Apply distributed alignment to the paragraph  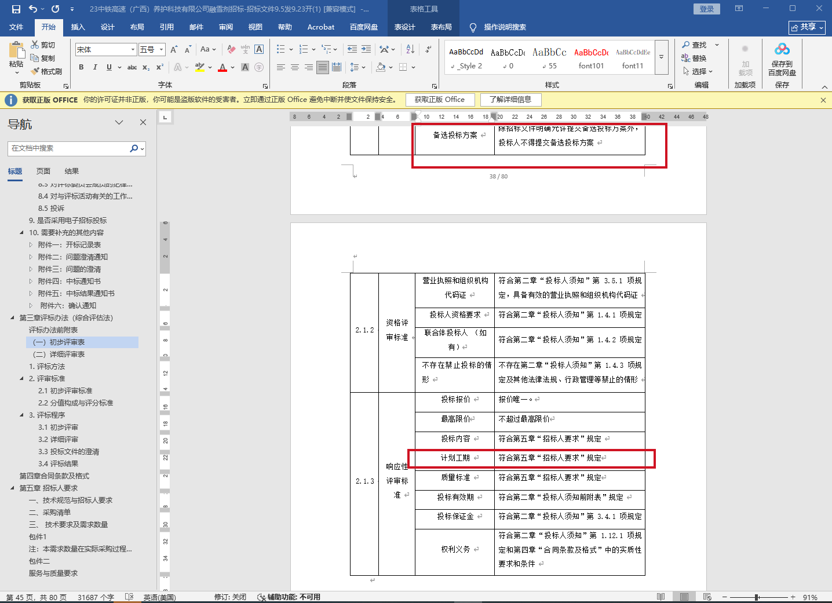(x=337, y=67)
